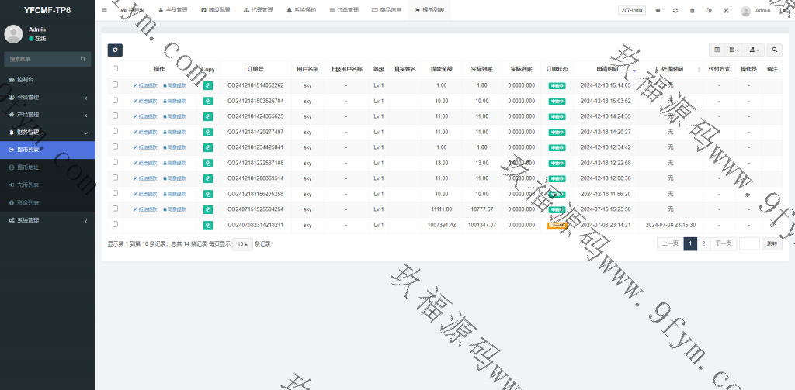Open the rows-per-page dropdown showing 10
The width and height of the screenshot is (795, 390).
[x=242, y=244]
